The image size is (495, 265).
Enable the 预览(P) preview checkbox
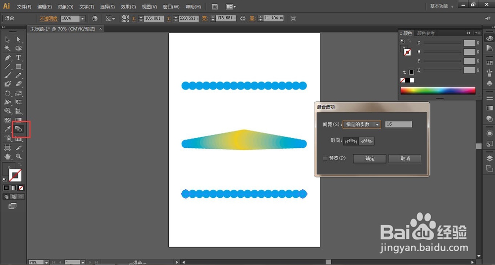pos(325,158)
